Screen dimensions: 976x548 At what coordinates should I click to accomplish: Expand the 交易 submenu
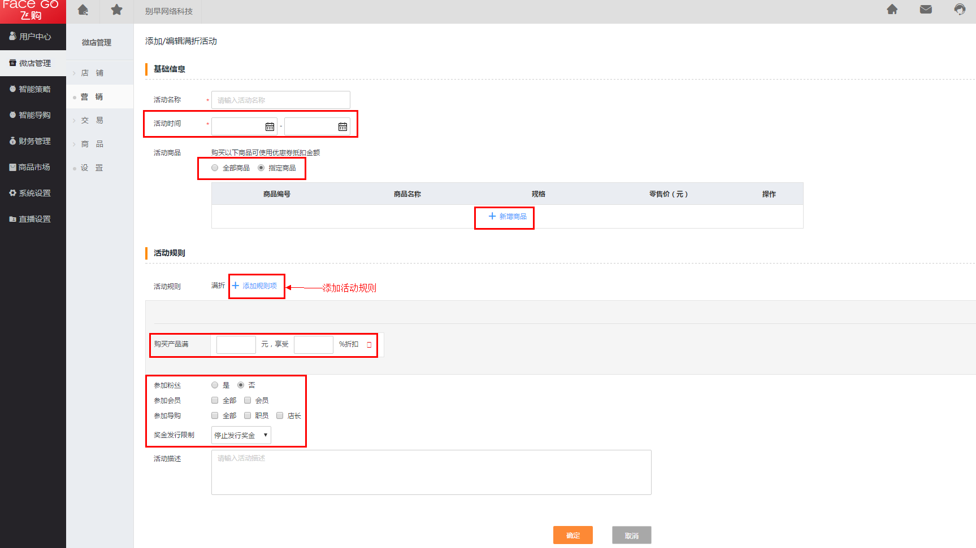tap(92, 120)
